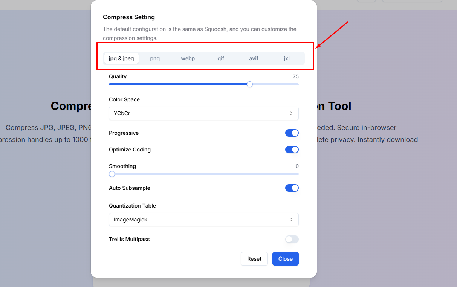Click the Quantization Table chevron icon
Image resolution: width=457 pixels, height=287 pixels.
pyautogui.click(x=291, y=220)
